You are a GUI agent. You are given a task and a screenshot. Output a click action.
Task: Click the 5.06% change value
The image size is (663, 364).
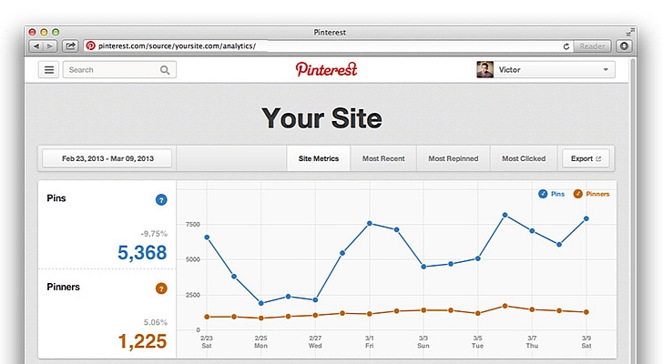point(156,322)
